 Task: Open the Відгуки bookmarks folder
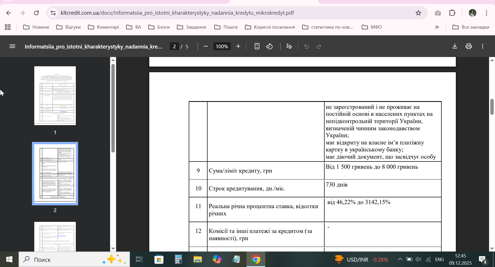[69, 27]
